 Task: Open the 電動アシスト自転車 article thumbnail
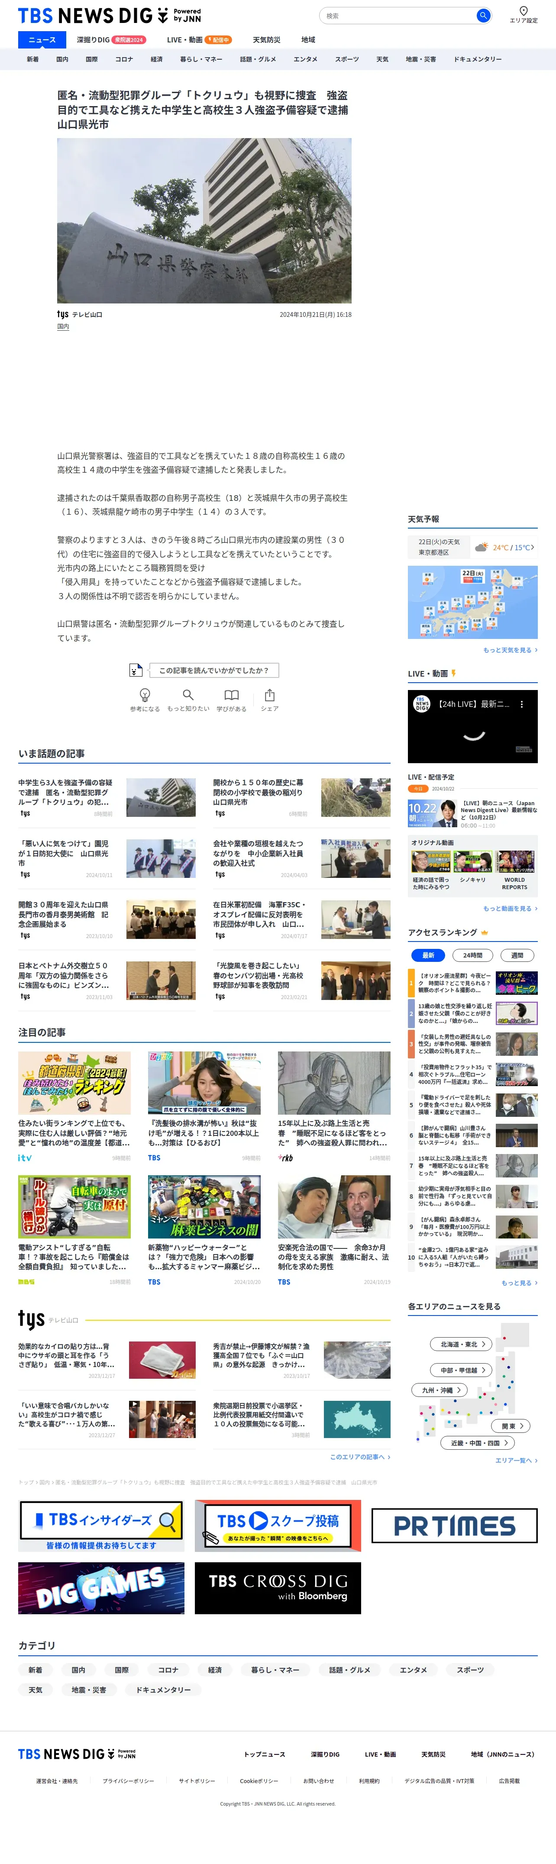coord(74,1206)
